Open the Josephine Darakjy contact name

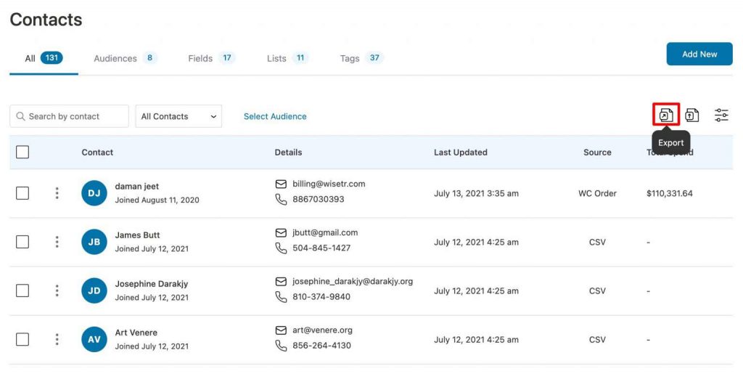[x=152, y=284]
